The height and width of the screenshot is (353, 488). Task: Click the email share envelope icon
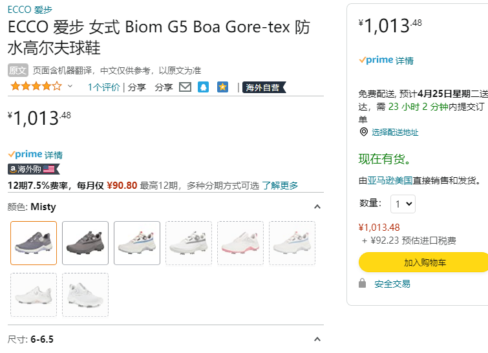(185, 87)
